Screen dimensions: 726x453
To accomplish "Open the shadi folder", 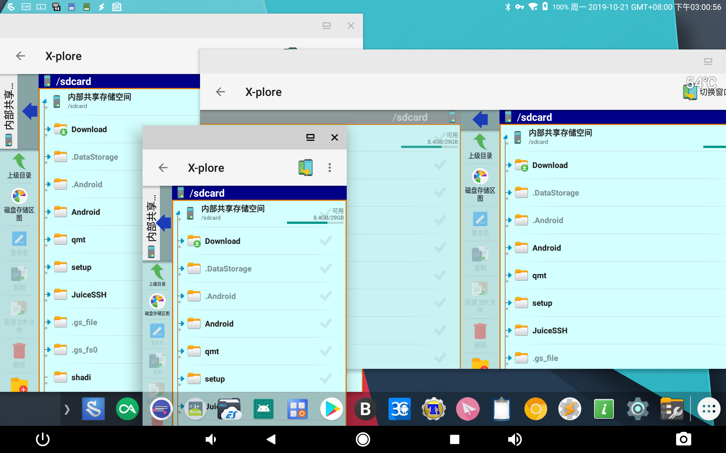I will tap(81, 377).
